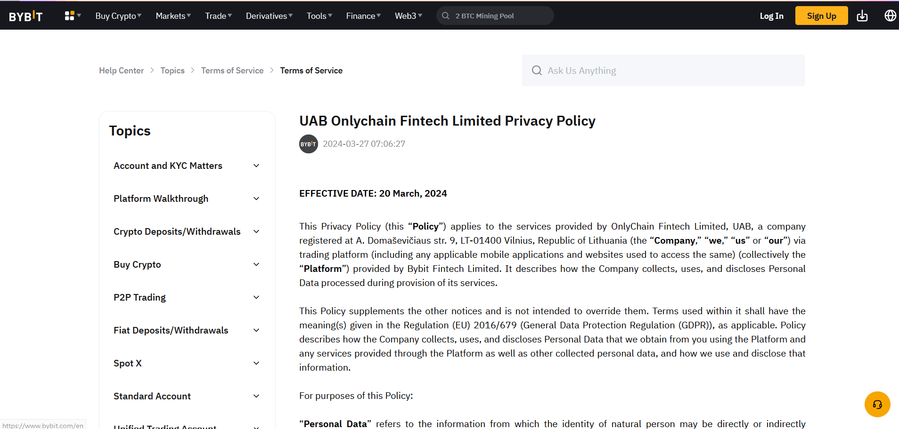Expand the Account and KYC Matters topic

tap(256, 166)
